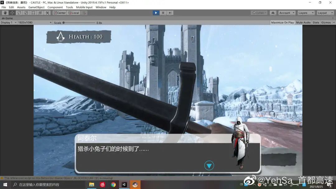Open the custom editor tools icon

(47, 13)
